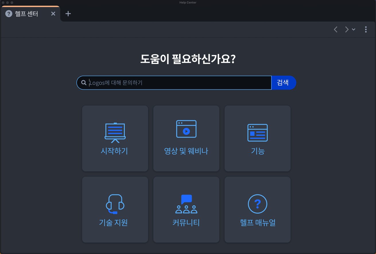This screenshot has height=254, width=376.
Task: Select the 기능 article layout icon
Action: tap(257, 132)
